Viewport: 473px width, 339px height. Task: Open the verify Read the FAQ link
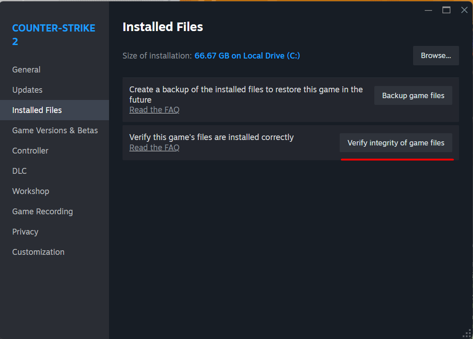154,148
